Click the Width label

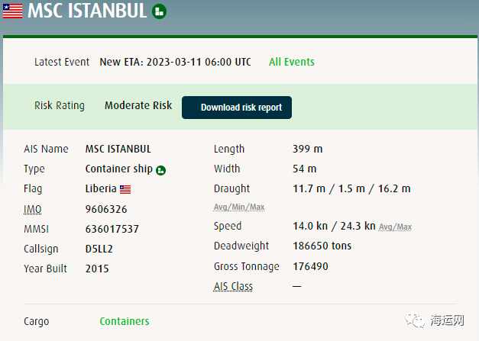(x=227, y=169)
